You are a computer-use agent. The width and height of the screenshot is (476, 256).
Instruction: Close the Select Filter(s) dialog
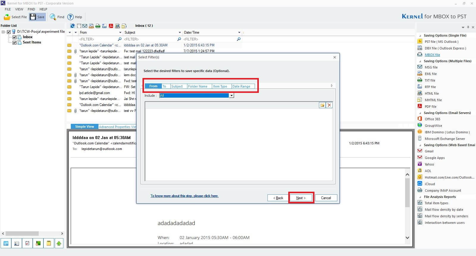(334, 57)
